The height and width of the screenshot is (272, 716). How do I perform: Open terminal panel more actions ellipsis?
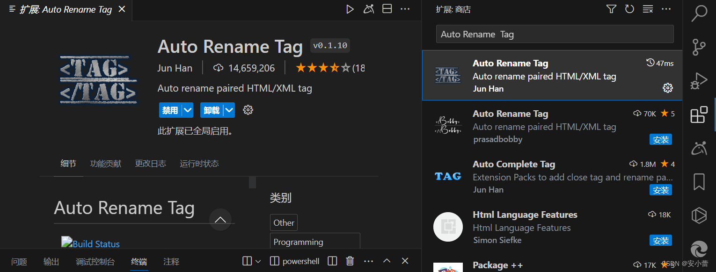point(368,261)
